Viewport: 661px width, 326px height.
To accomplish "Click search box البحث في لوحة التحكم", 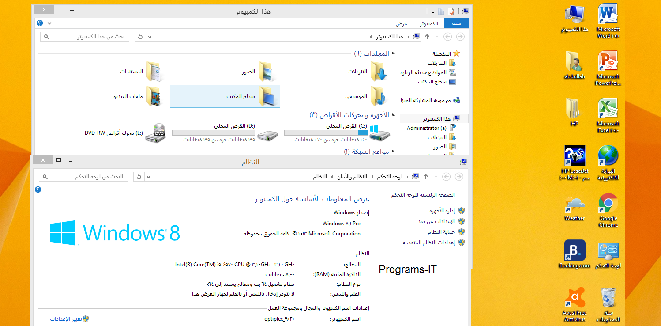I will (x=83, y=177).
